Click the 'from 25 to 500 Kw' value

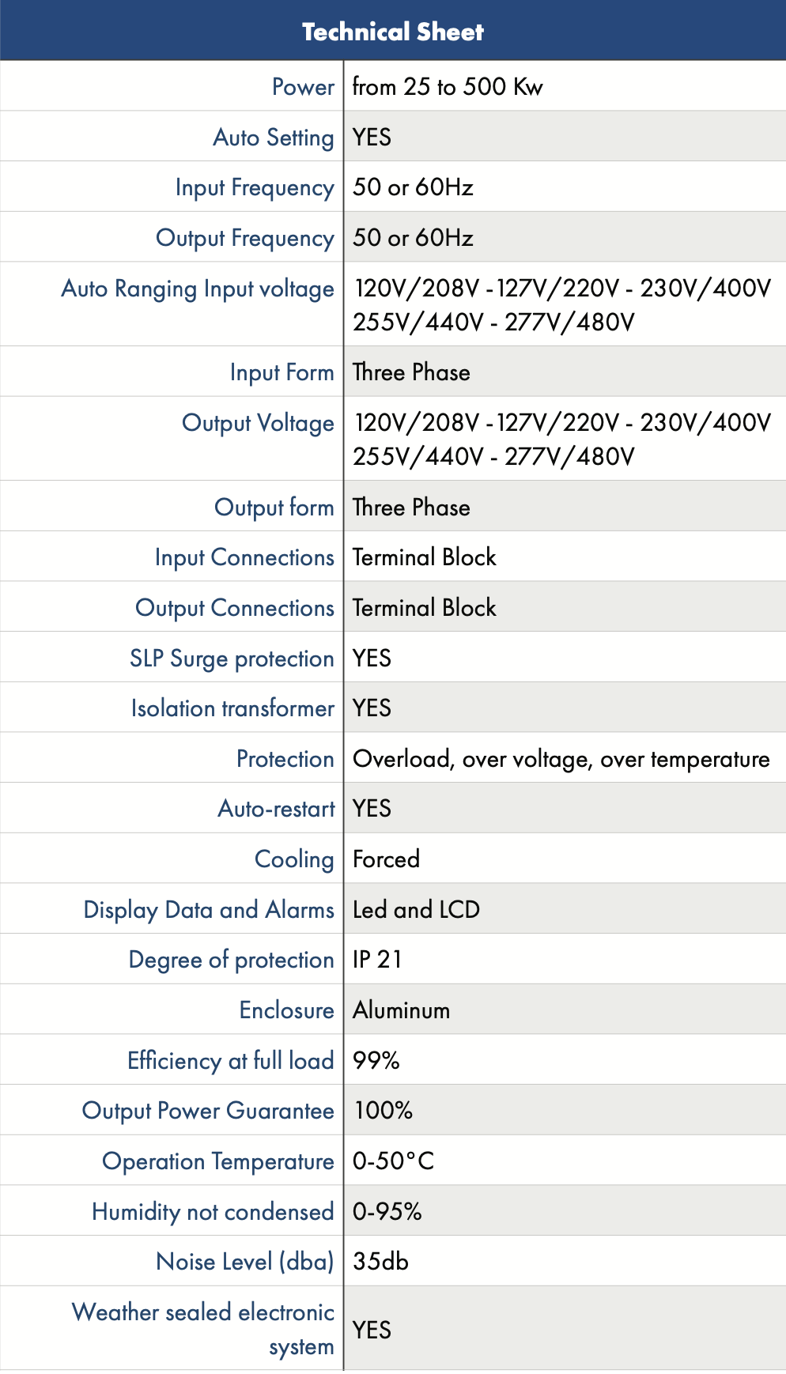448,86
